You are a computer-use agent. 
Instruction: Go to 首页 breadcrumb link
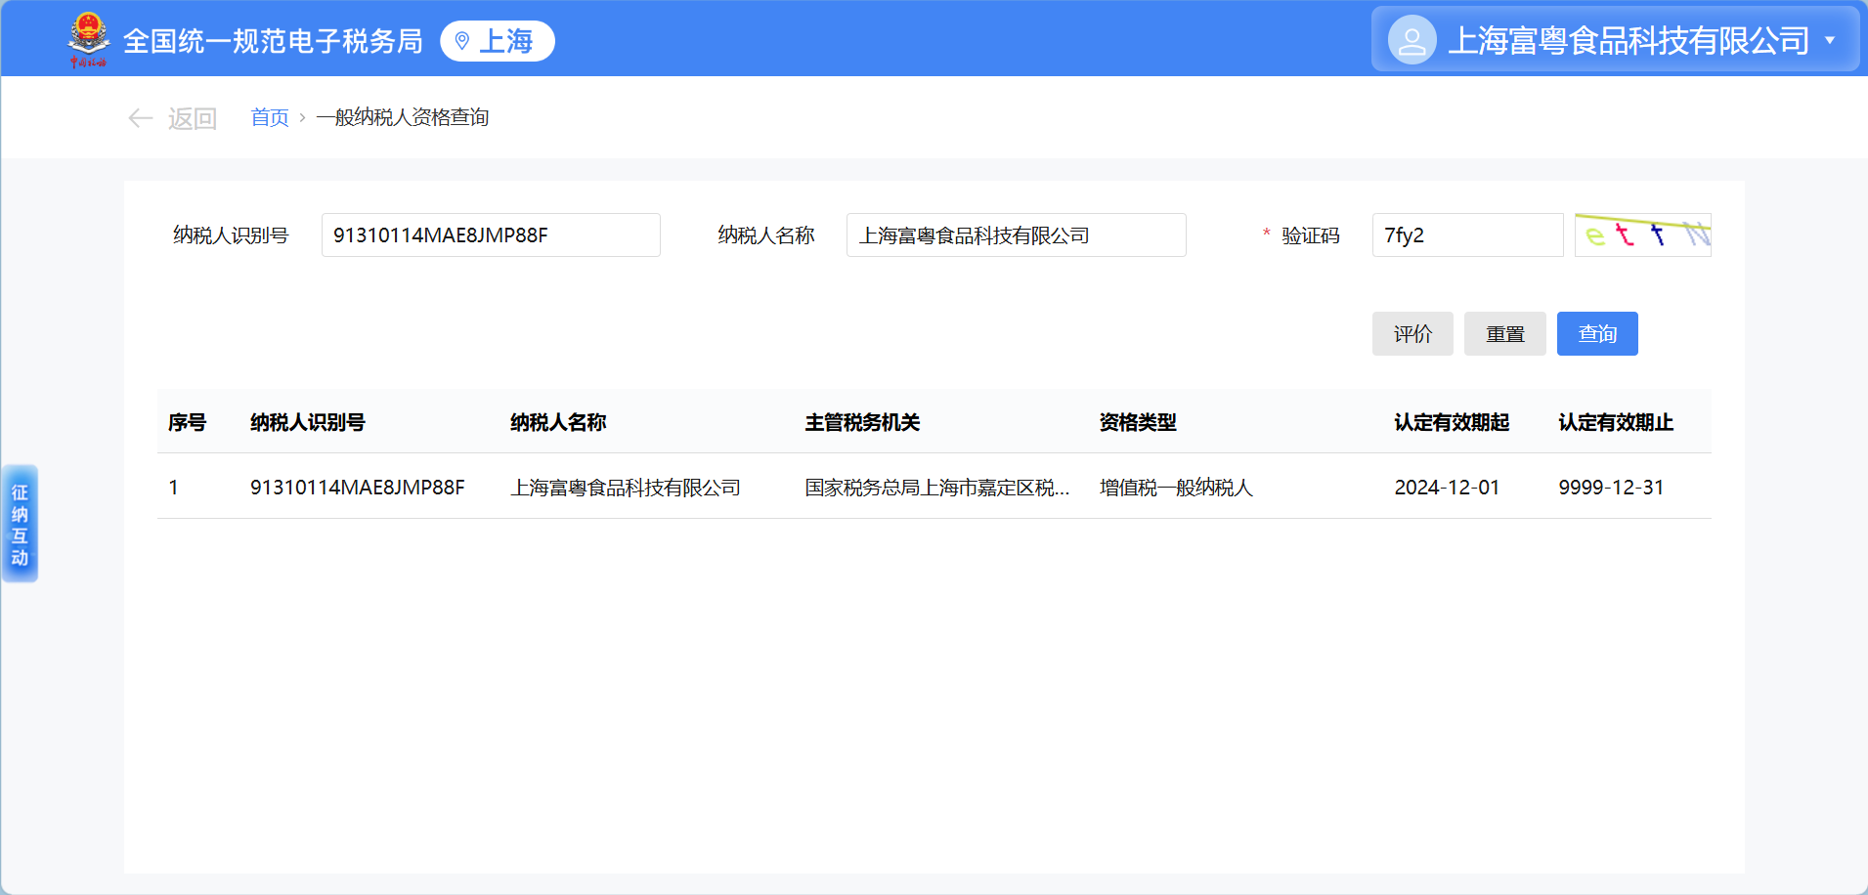tap(270, 118)
